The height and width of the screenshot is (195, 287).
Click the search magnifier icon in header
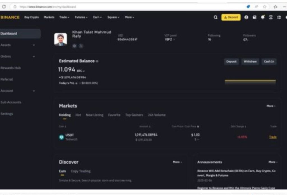point(216,17)
